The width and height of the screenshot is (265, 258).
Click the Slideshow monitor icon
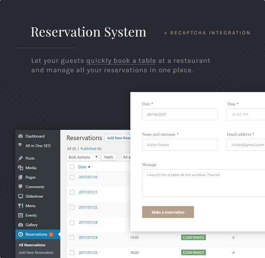pos(21,196)
